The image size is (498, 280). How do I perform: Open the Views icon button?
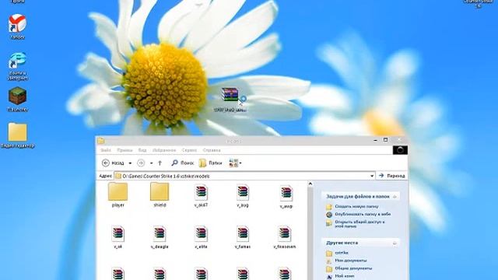point(233,163)
